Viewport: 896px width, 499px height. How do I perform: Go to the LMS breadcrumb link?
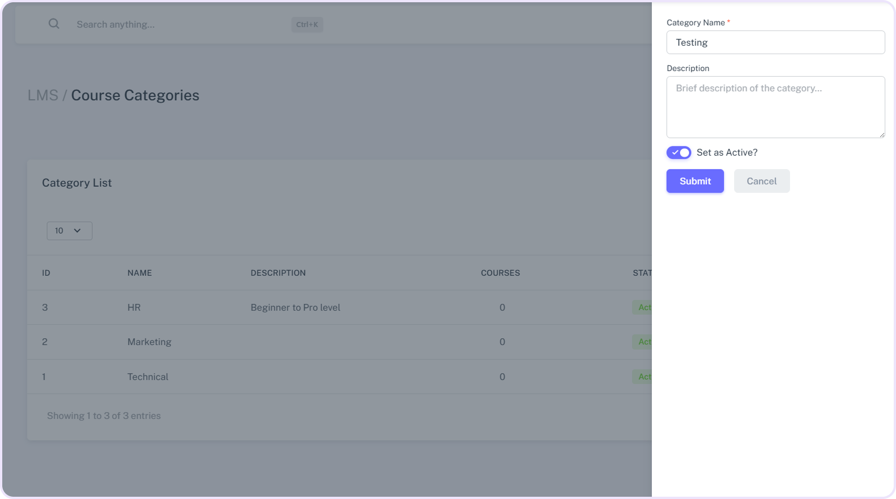(43, 95)
